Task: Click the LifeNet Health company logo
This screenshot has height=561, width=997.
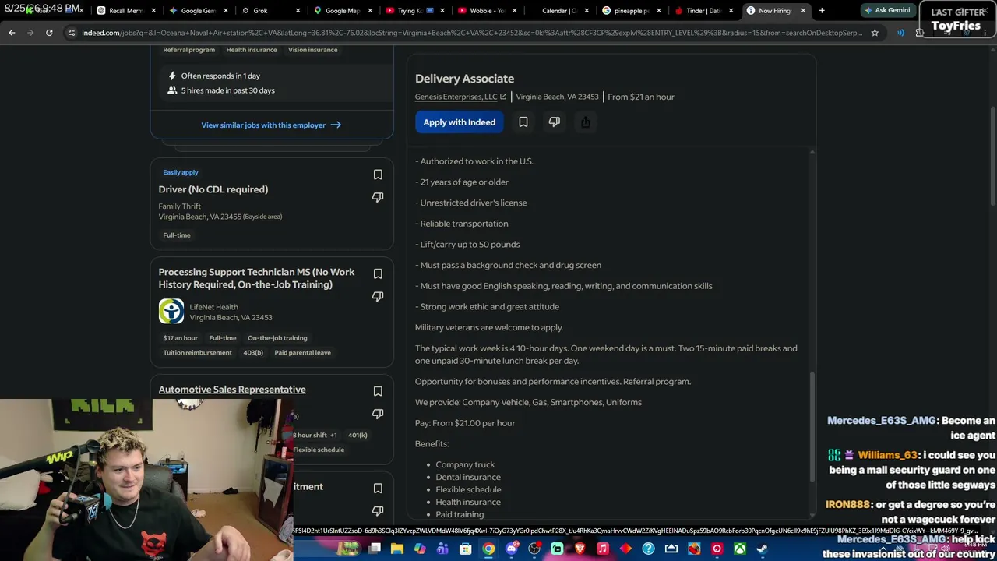Action: pyautogui.click(x=171, y=312)
